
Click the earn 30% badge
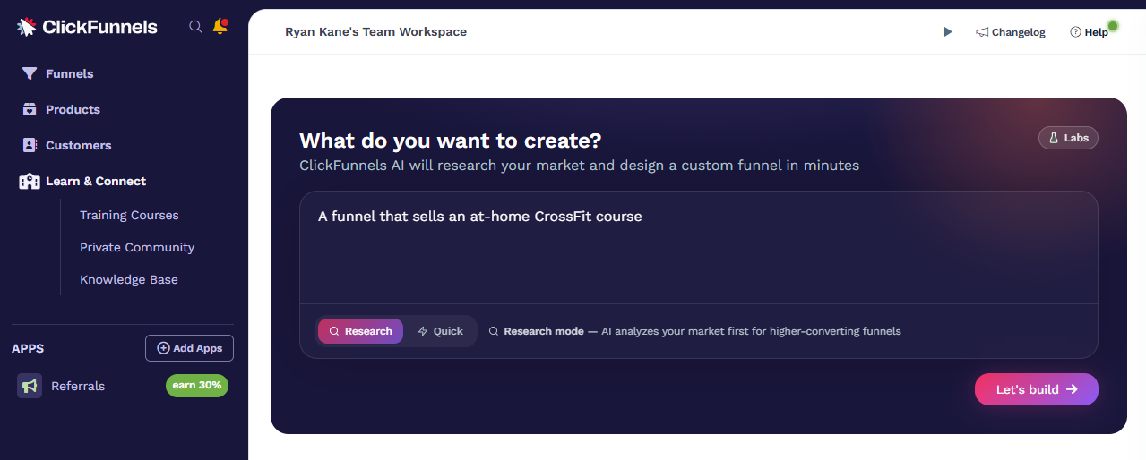coord(197,386)
